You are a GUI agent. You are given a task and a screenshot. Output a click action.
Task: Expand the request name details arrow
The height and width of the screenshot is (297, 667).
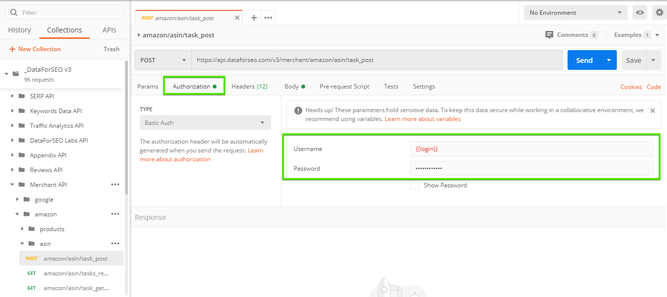139,35
